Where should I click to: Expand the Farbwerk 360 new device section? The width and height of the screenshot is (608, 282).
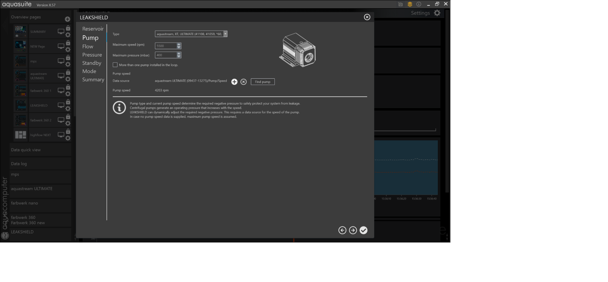pos(40,220)
